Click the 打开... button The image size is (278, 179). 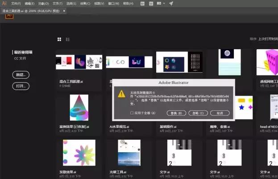[21, 86]
